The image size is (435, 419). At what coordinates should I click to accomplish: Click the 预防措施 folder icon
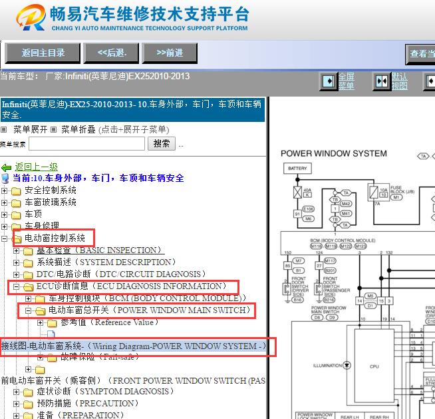click(x=28, y=404)
